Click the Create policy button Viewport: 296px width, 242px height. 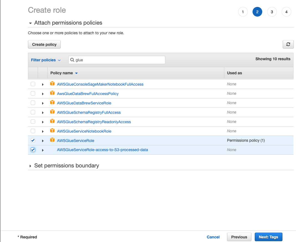(x=44, y=44)
